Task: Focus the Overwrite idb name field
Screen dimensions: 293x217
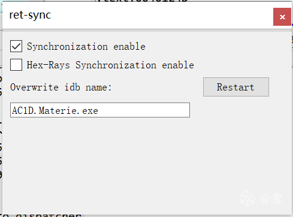Action: pos(100,110)
